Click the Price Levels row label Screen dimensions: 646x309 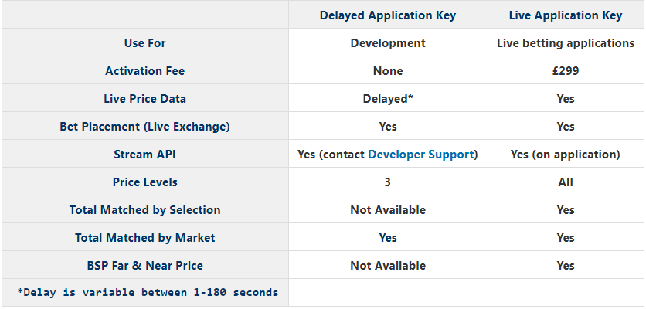145,182
